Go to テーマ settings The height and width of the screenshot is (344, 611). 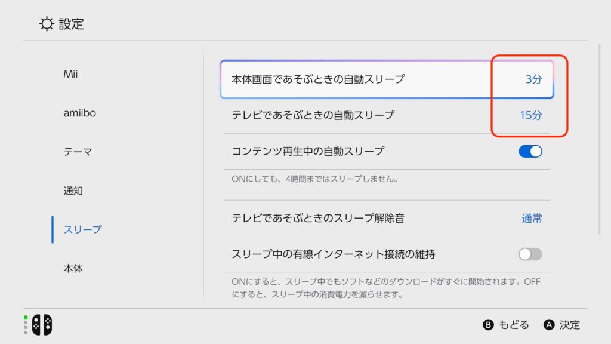(78, 152)
